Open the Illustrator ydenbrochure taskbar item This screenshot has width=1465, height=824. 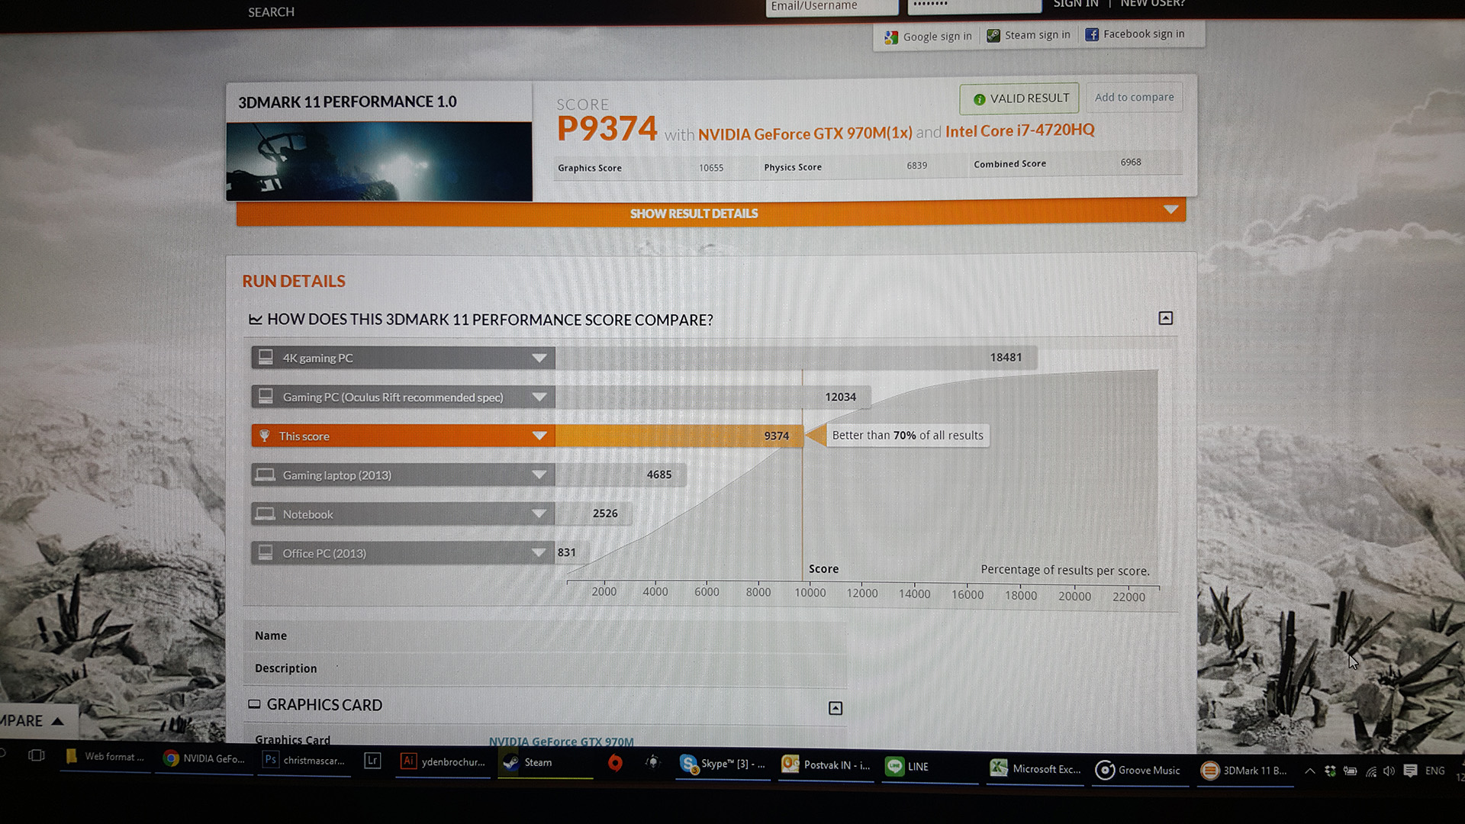click(x=443, y=761)
